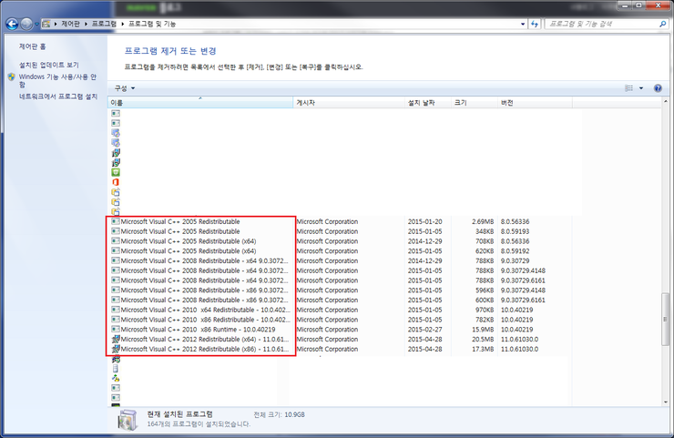Click the 프로그램 및 기능 검색 search field
The height and width of the screenshot is (438, 674).
[602, 24]
